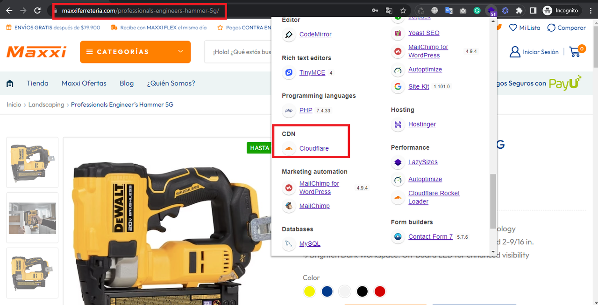The image size is (598, 305).
Task: Open the Tienda menu item
Action: point(37,83)
